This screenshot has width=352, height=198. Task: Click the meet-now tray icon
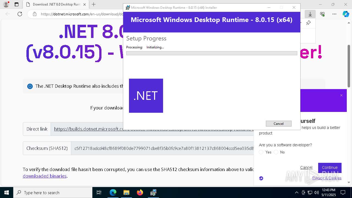coord(303,193)
